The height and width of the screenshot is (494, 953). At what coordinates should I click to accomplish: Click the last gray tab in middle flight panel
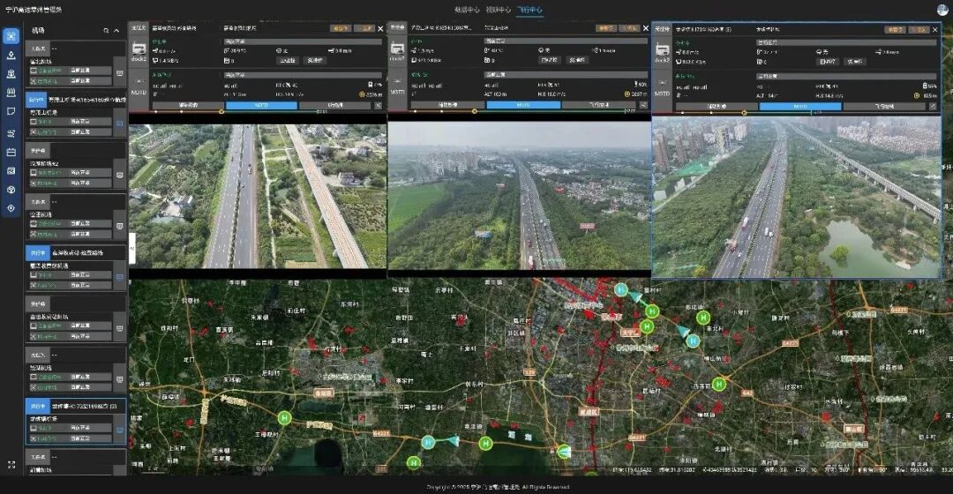coord(598,105)
